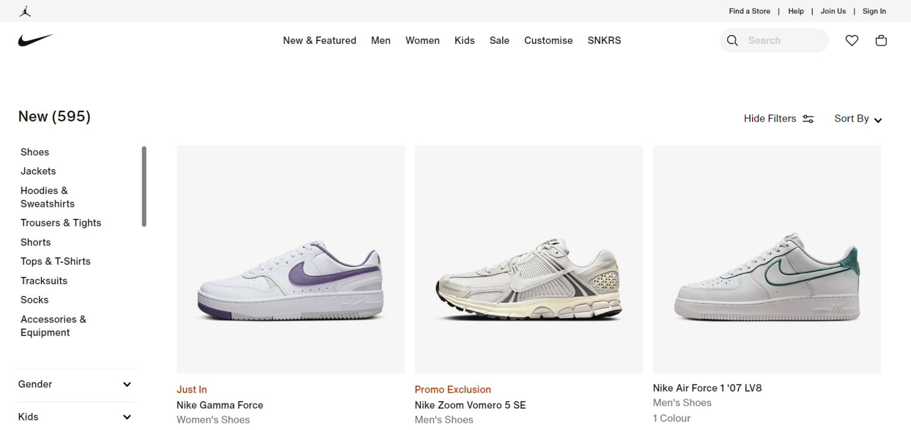Open Nike Gamma Force shoe thumbnail
The image size is (911, 430).
click(291, 259)
